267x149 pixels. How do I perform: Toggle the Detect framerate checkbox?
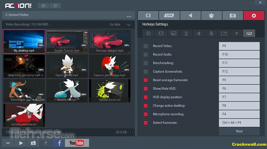coord(146,123)
